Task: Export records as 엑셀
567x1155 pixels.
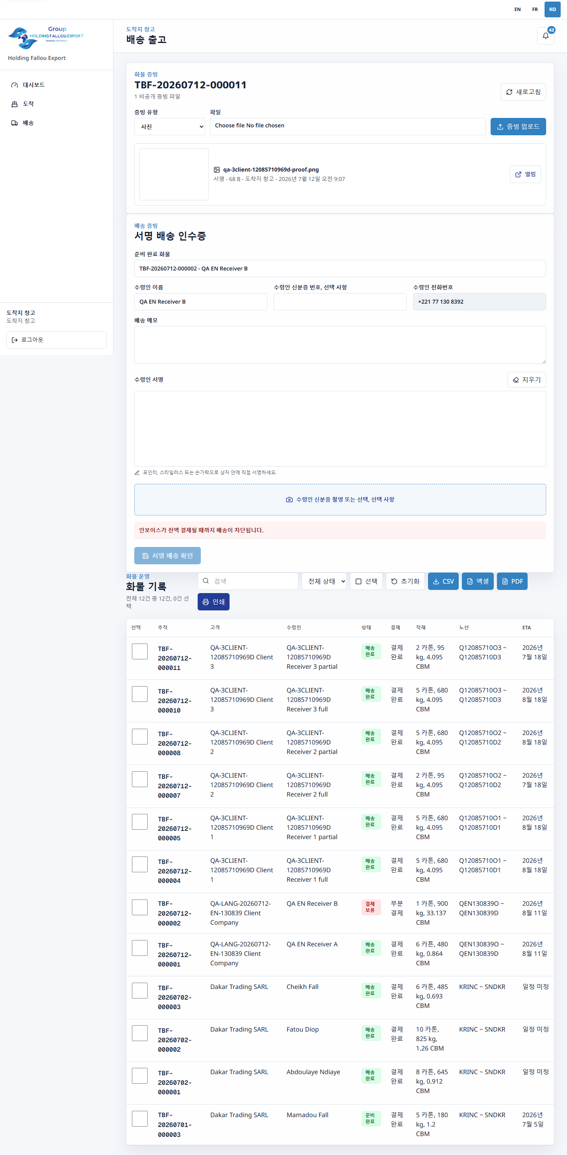Action: click(478, 581)
